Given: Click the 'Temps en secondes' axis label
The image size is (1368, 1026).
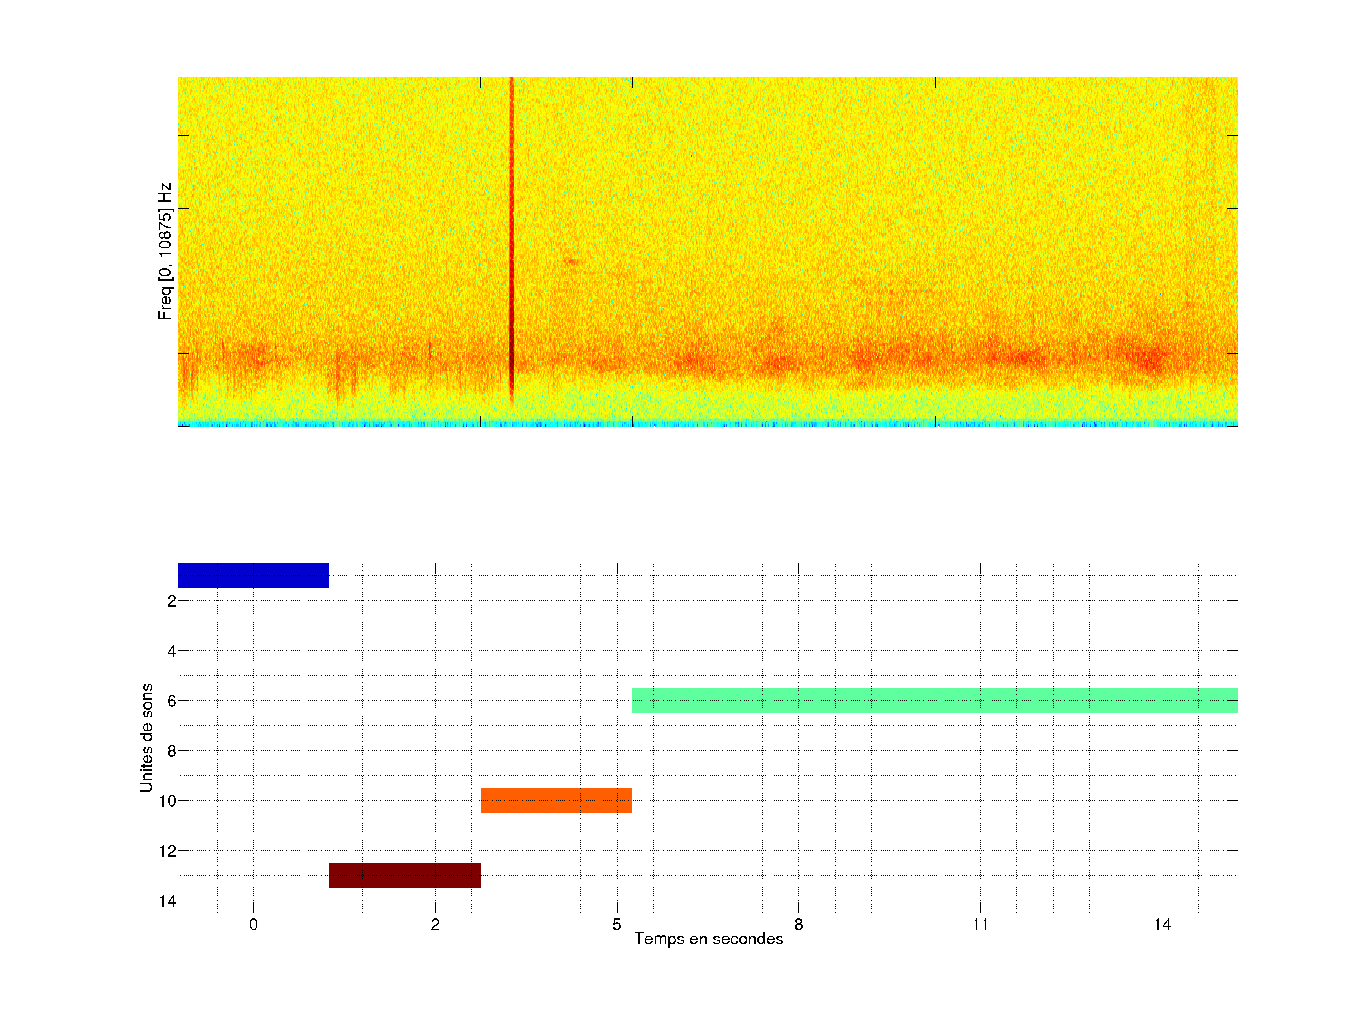Looking at the screenshot, I should tap(708, 939).
